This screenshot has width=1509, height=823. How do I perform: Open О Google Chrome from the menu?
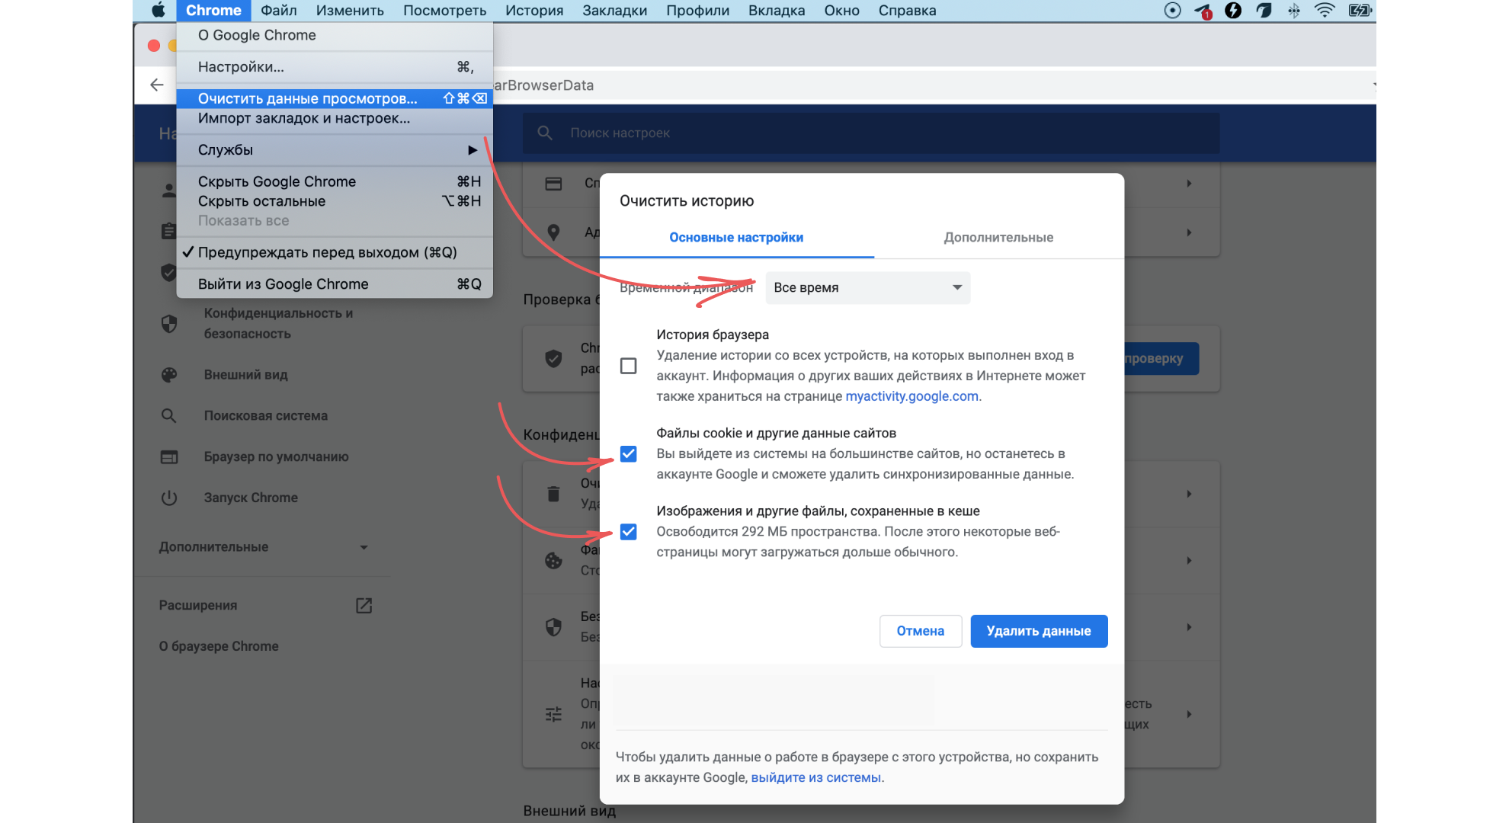click(335, 35)
